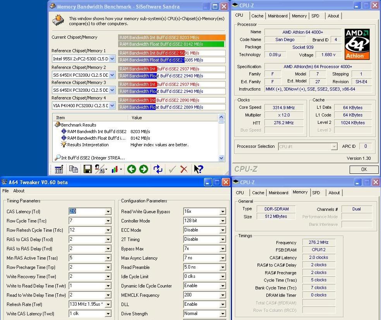
Task: Click the blue refresh arrows icon
Action: tap(158, 169)
